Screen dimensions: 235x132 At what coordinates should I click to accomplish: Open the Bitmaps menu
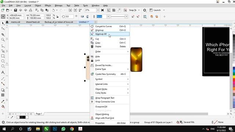59,5
